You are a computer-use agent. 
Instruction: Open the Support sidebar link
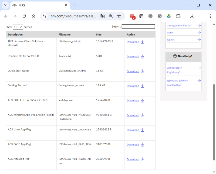[170, 40]
